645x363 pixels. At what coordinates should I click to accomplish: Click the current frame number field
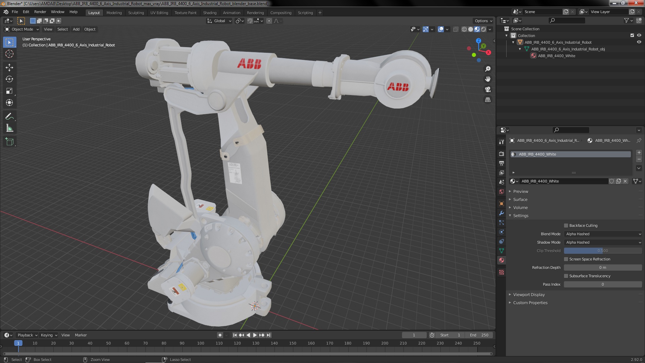pyautogui.click(x=414, y=335)
